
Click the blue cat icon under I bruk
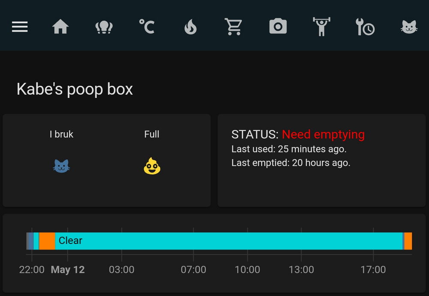[61, 166]
